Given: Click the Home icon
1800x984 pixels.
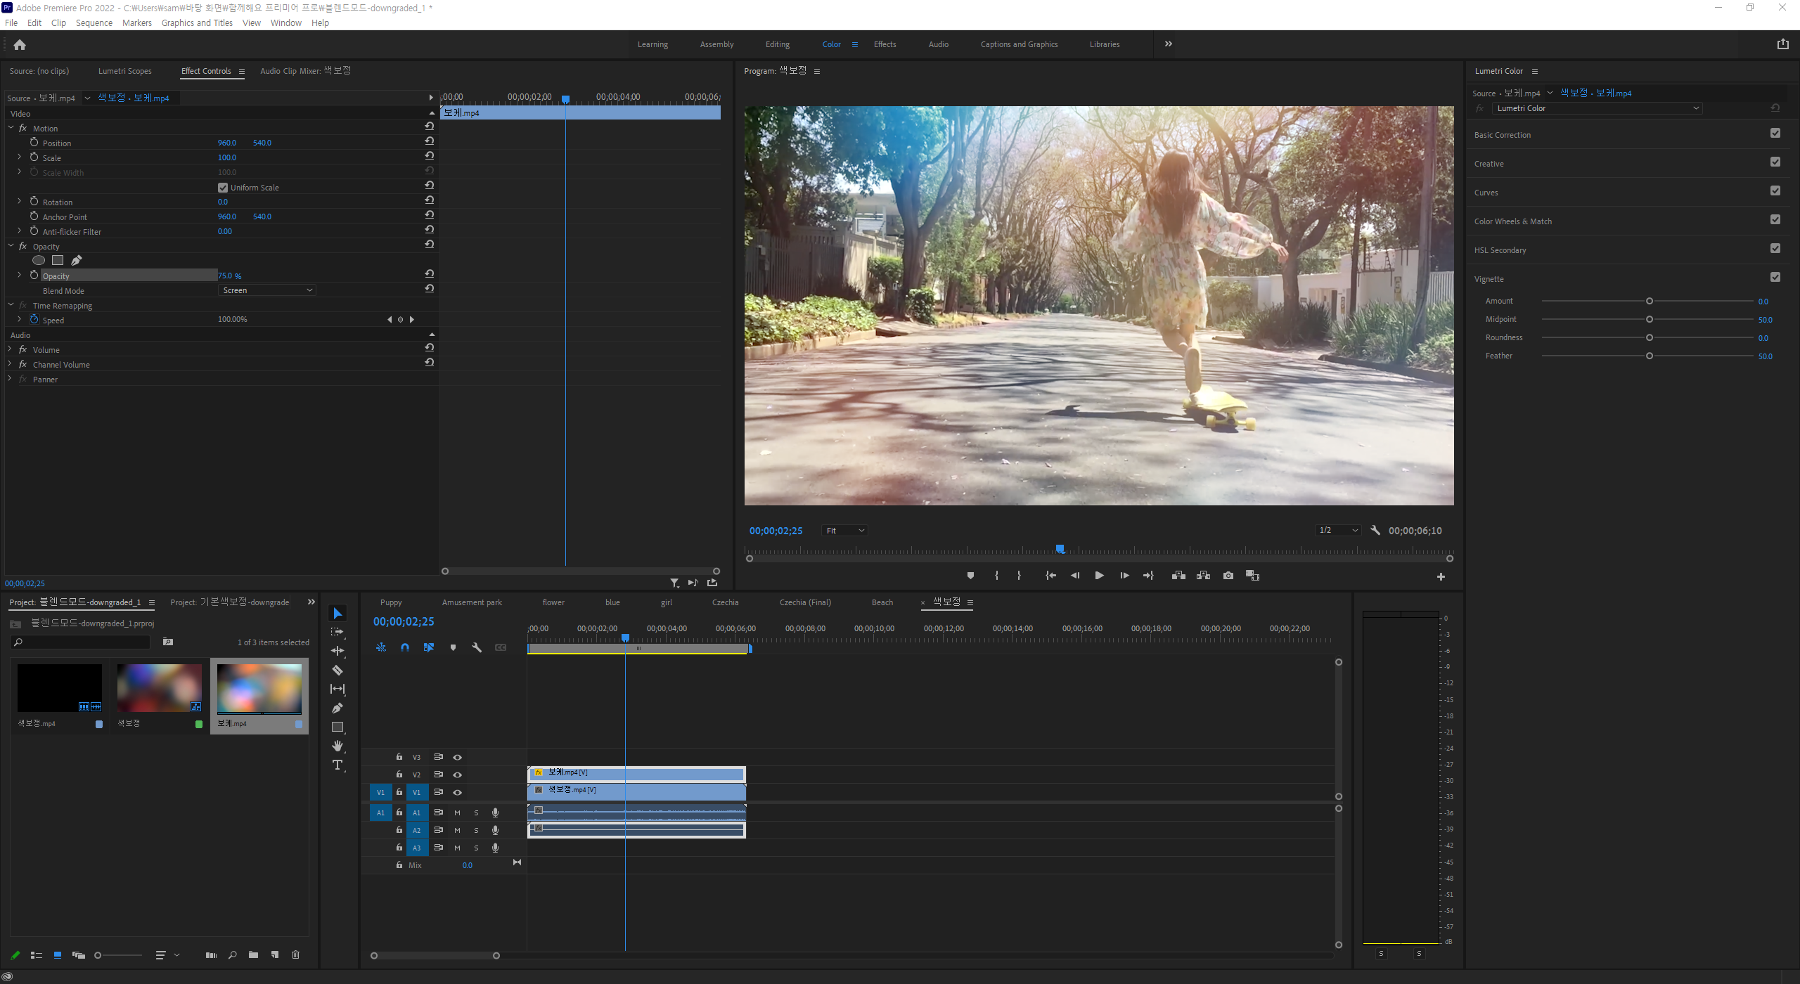Looking at the screenshot, I should click(20, 45).
